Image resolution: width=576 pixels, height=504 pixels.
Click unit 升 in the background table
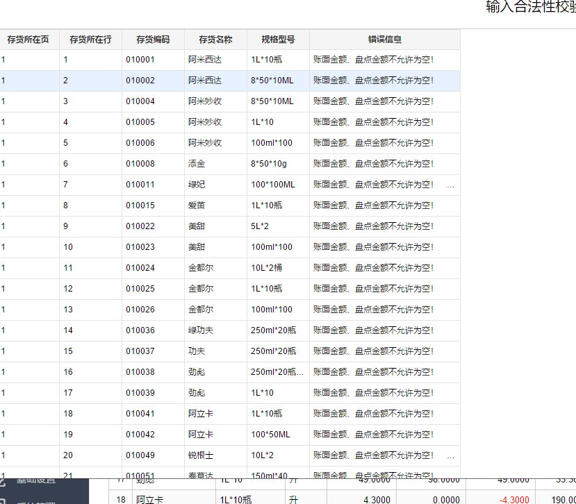pos(293,500)
